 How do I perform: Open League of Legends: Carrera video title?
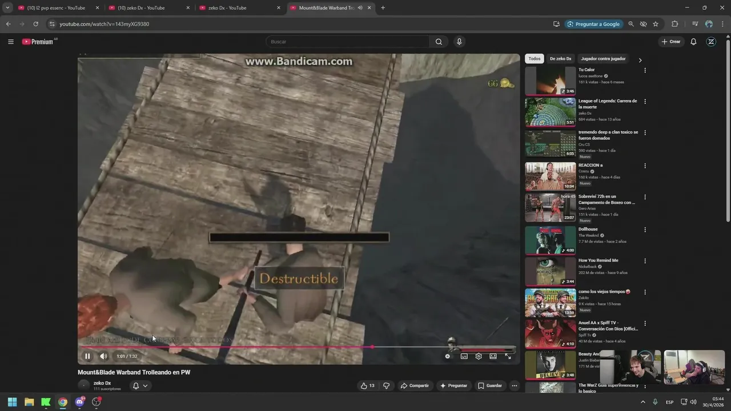coord(608,104)
